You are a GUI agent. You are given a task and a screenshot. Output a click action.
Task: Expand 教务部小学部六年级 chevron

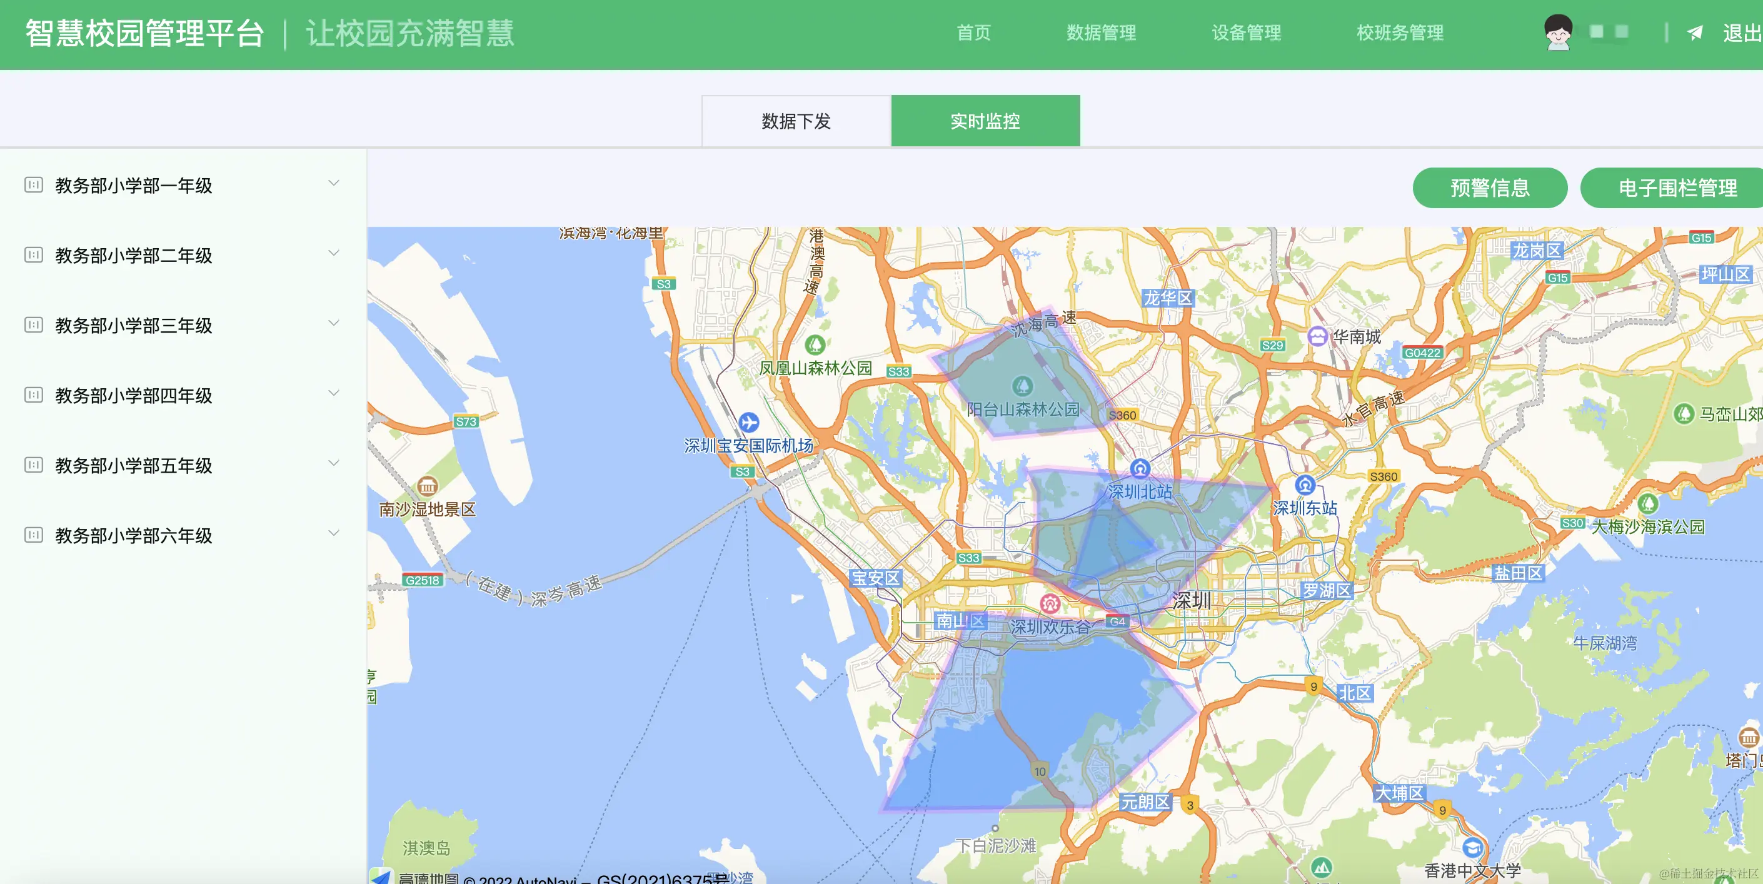(333, 533)
